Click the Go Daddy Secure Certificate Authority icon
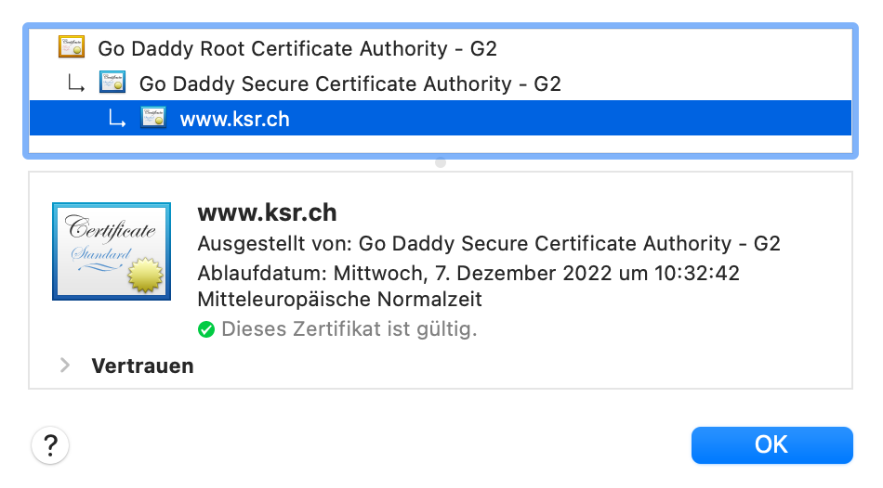883x488 pixels. 112,83
